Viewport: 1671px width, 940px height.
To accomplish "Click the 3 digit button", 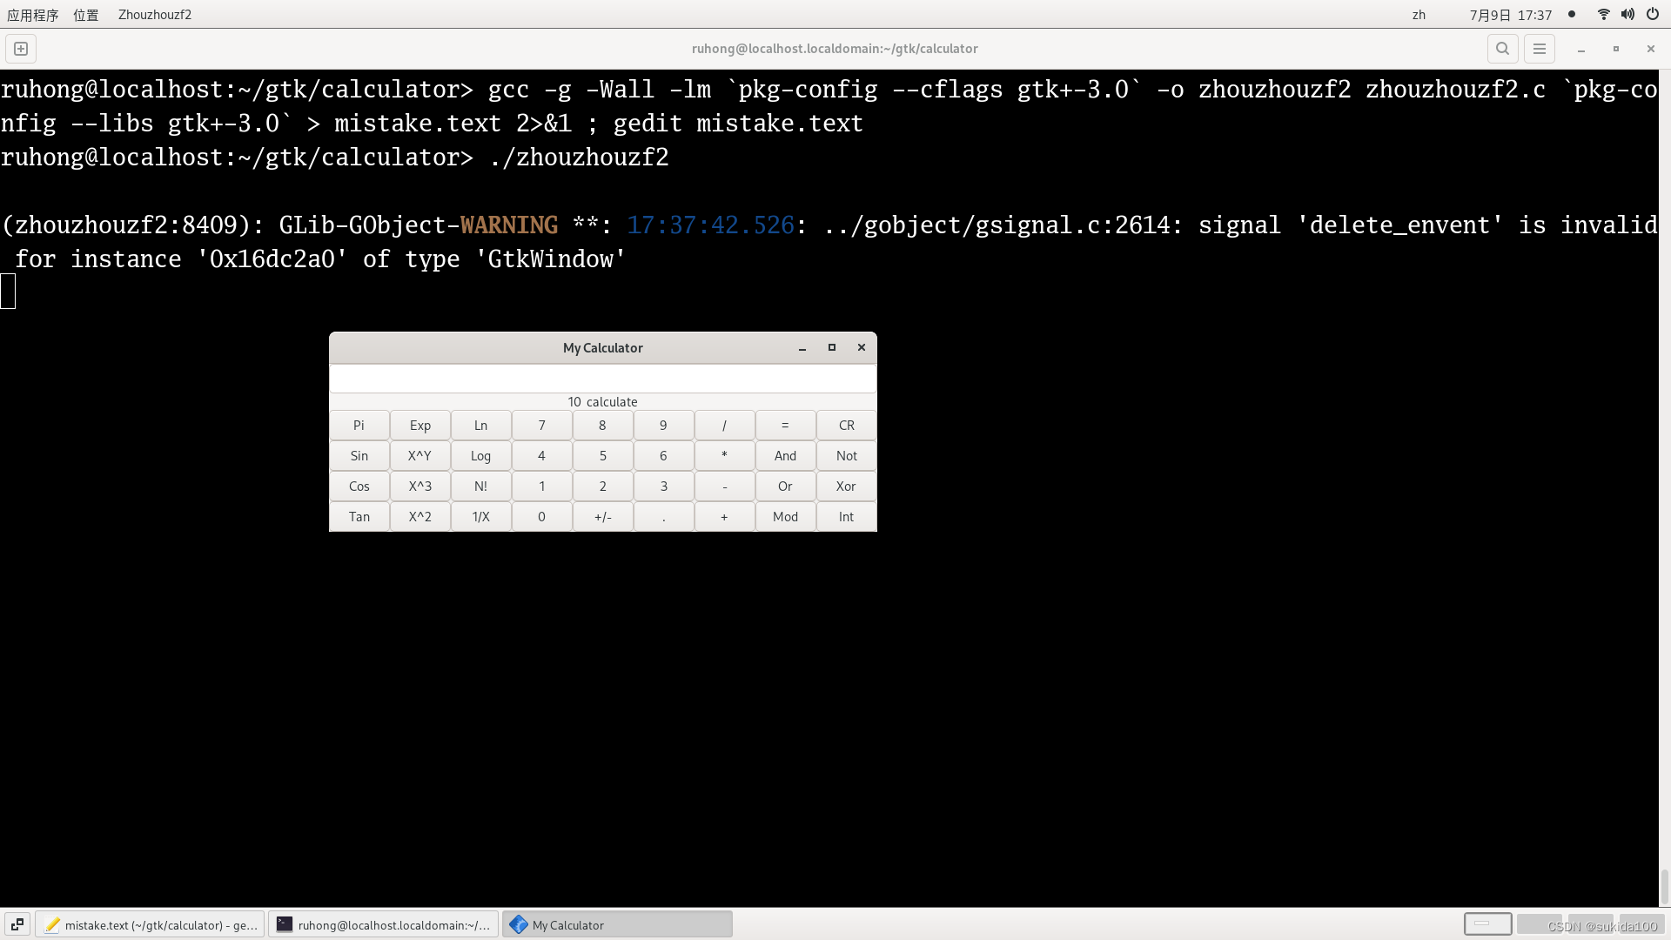I will click(x=664, y=487).
